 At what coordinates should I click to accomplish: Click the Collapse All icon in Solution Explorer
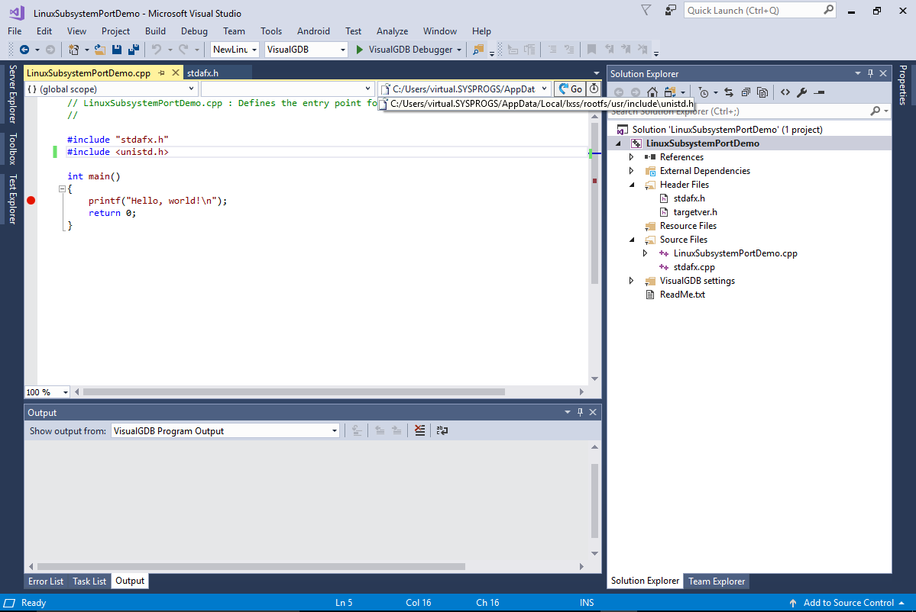[746, 92]
